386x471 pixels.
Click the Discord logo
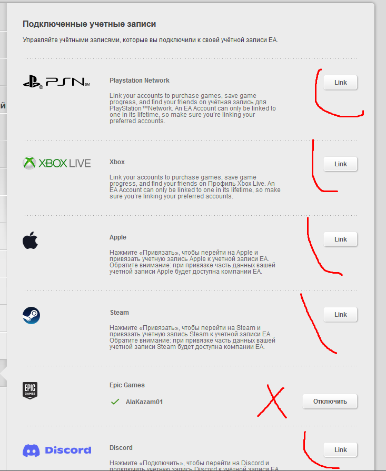pyautogui.click(x=57, y=450)
